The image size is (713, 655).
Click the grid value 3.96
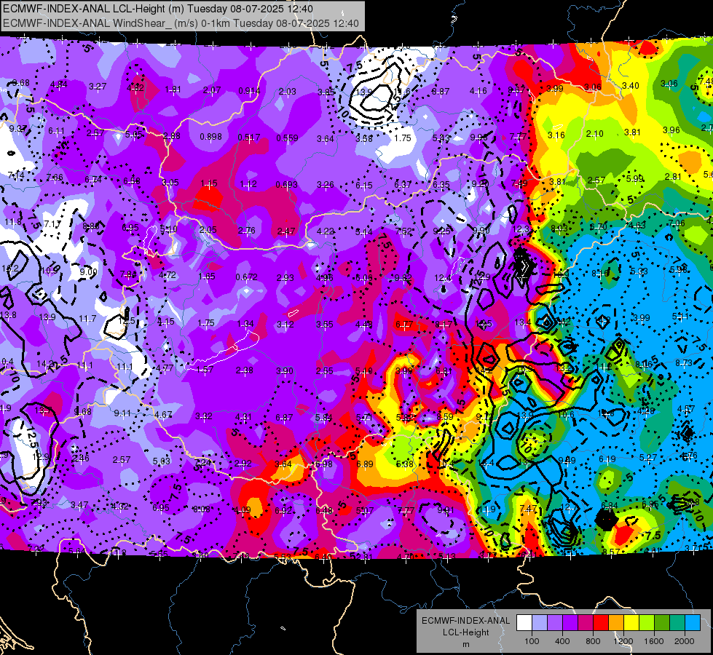671,130
